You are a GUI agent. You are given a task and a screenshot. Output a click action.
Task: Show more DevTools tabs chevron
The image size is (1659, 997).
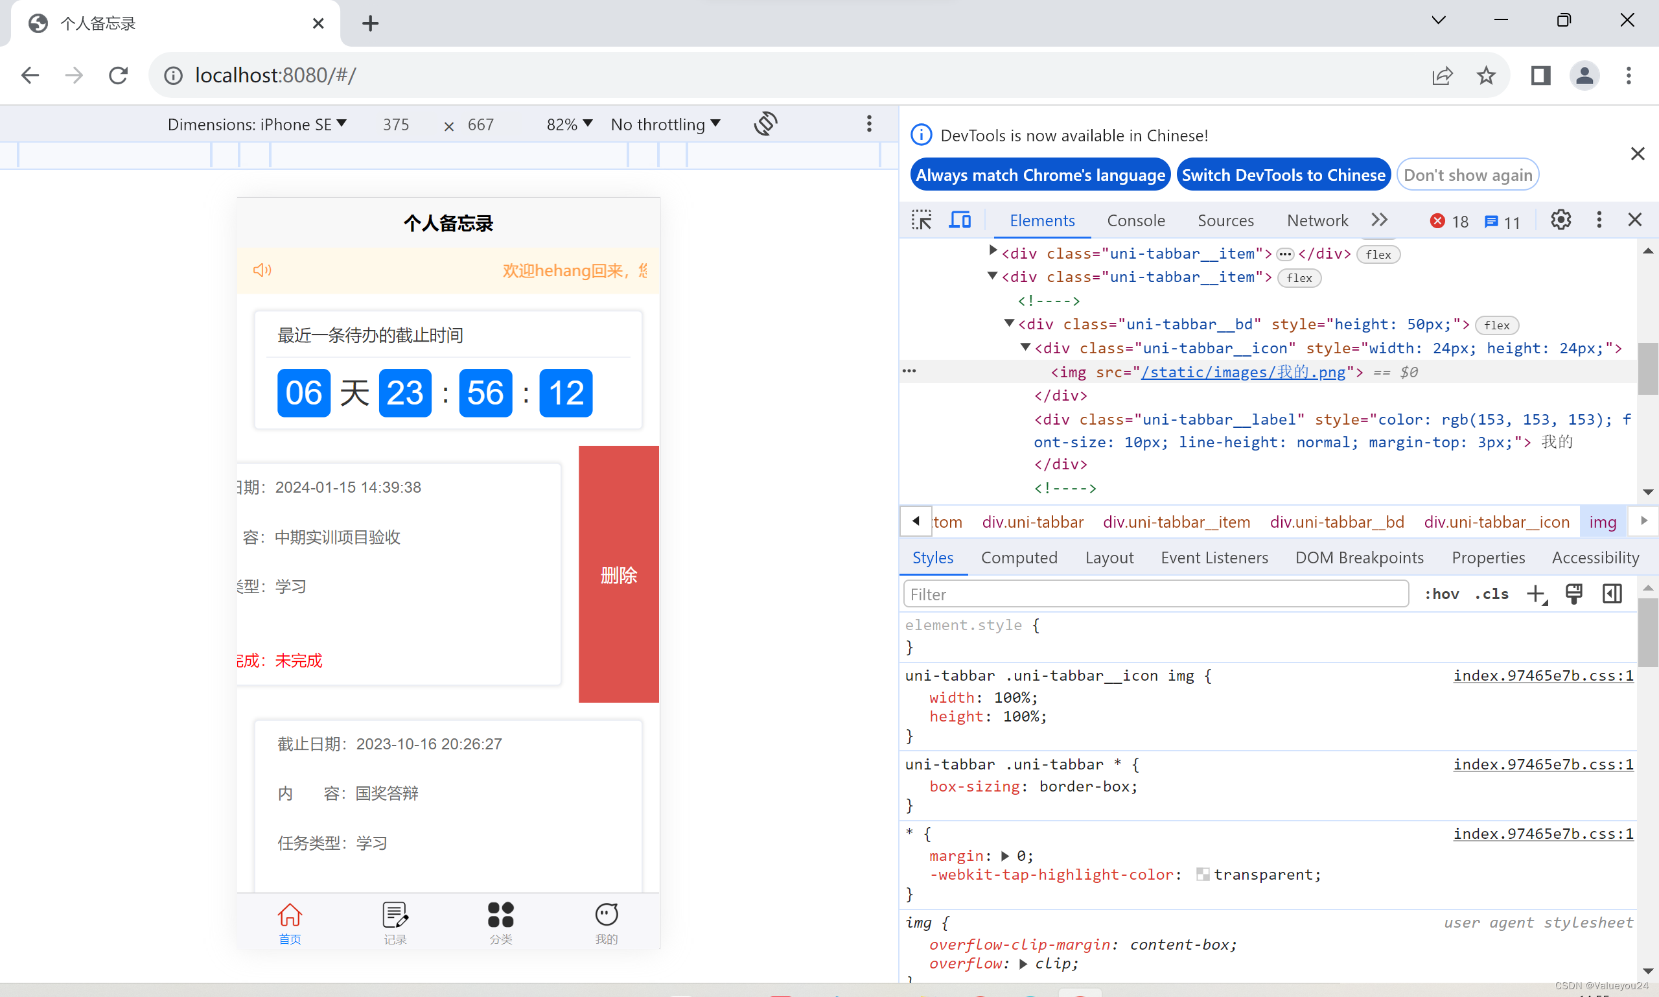tap(1380, 220)
